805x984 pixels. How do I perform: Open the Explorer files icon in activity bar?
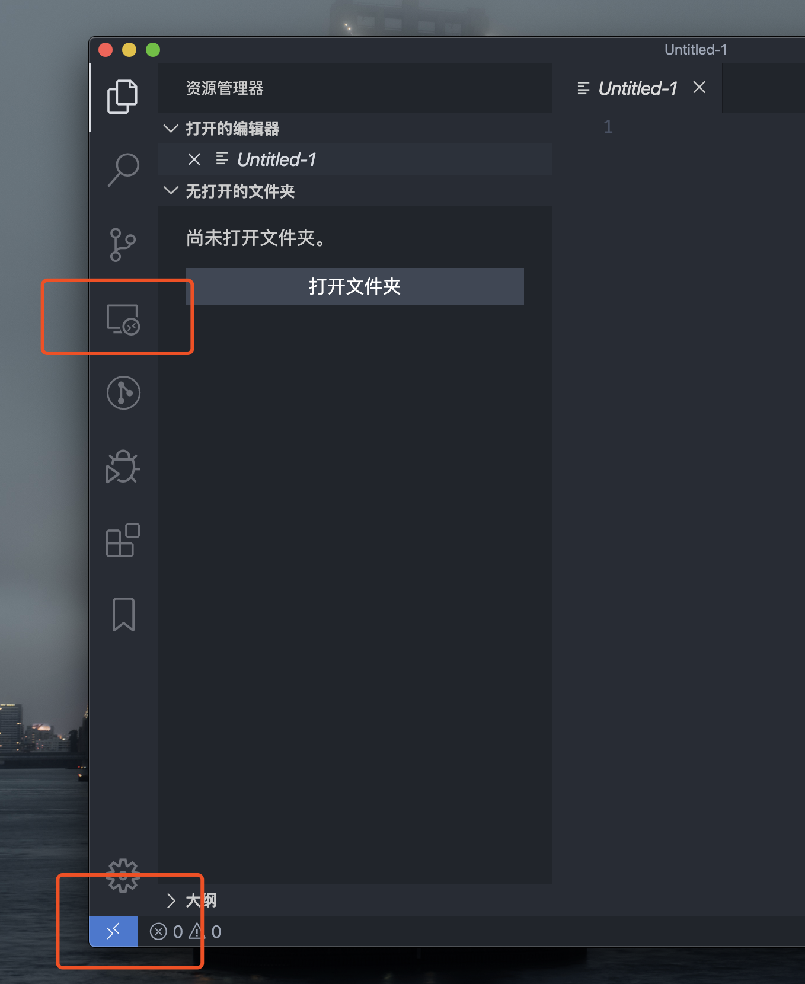(123, 96)
